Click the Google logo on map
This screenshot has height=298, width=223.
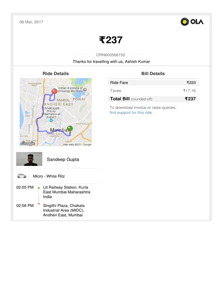28,143
